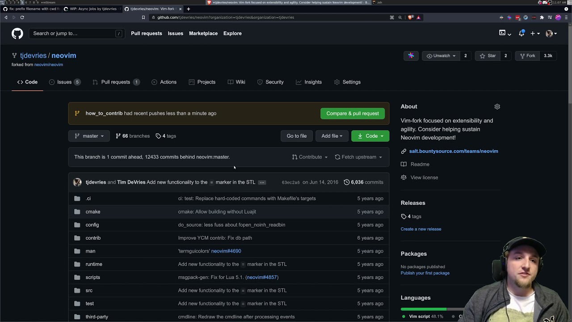Click Publish your first package link

click(x=425, y=273)
